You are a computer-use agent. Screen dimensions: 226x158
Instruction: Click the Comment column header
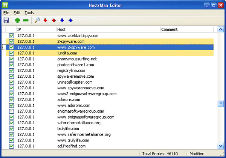(x=187, y=29)
